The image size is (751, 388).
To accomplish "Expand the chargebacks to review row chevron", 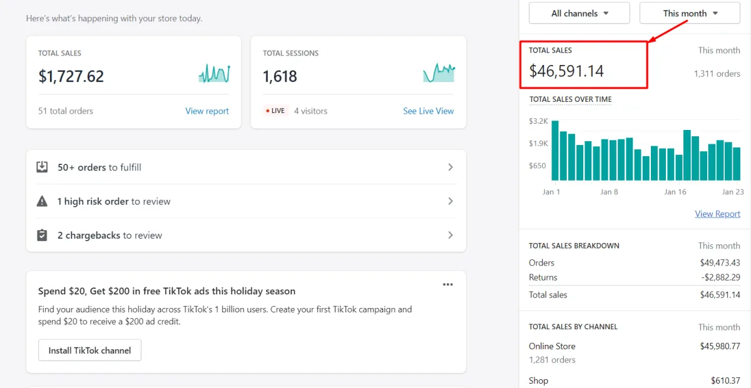I will [451, 235].
